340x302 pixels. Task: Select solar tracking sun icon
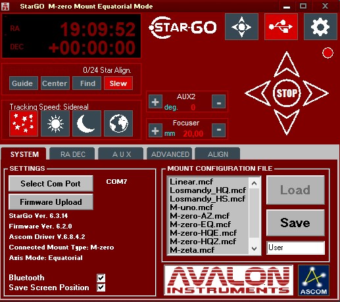click(x=55, y=123)
